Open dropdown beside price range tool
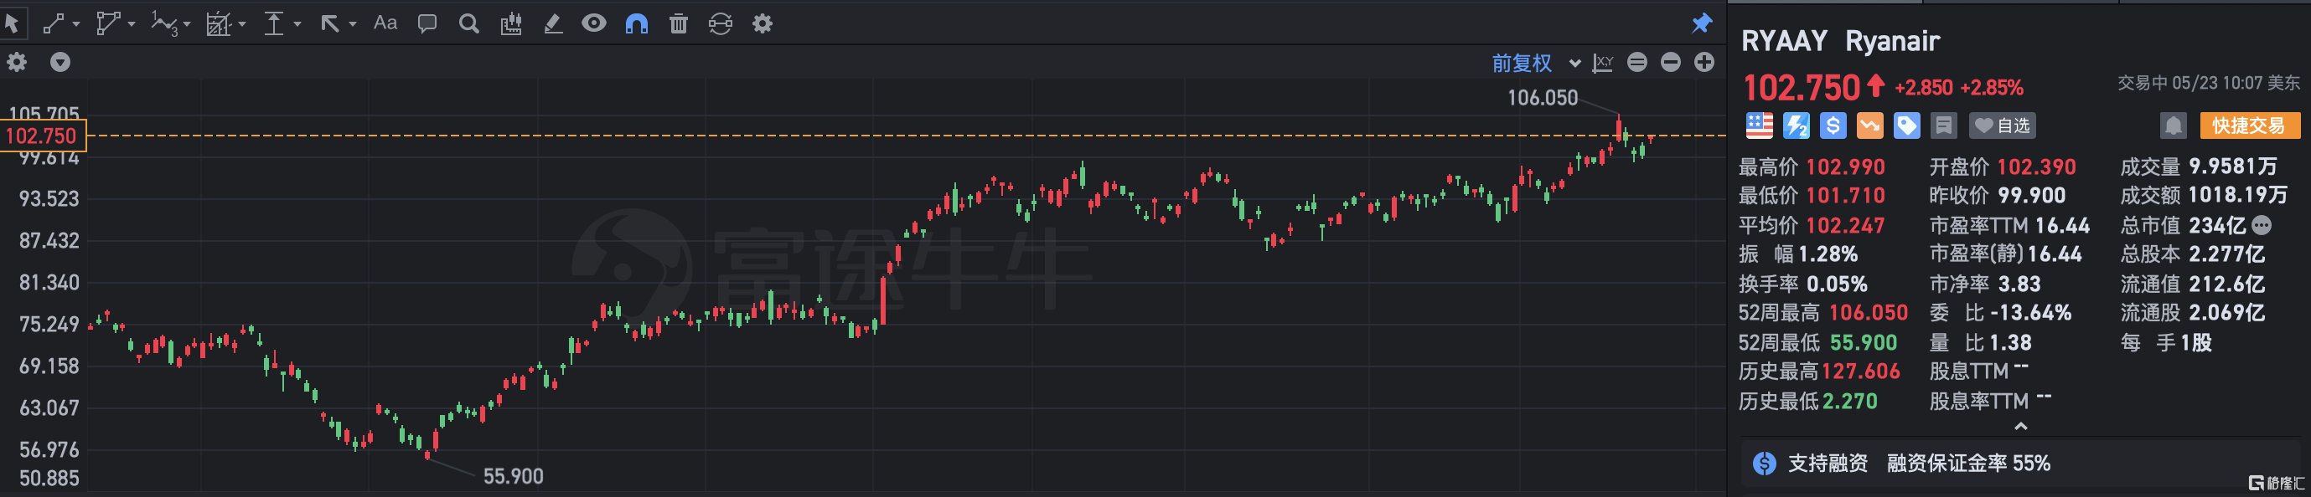The width and height of the screenshot is (2311, 497). [x=297, y=24]
